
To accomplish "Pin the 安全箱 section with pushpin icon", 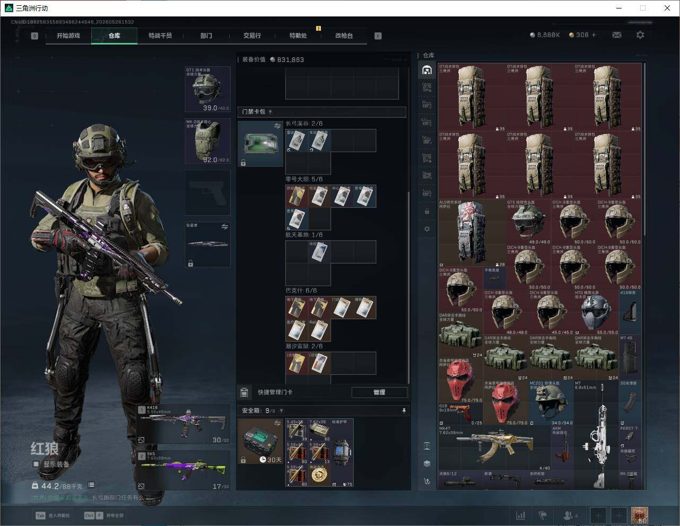I will 404,410.
